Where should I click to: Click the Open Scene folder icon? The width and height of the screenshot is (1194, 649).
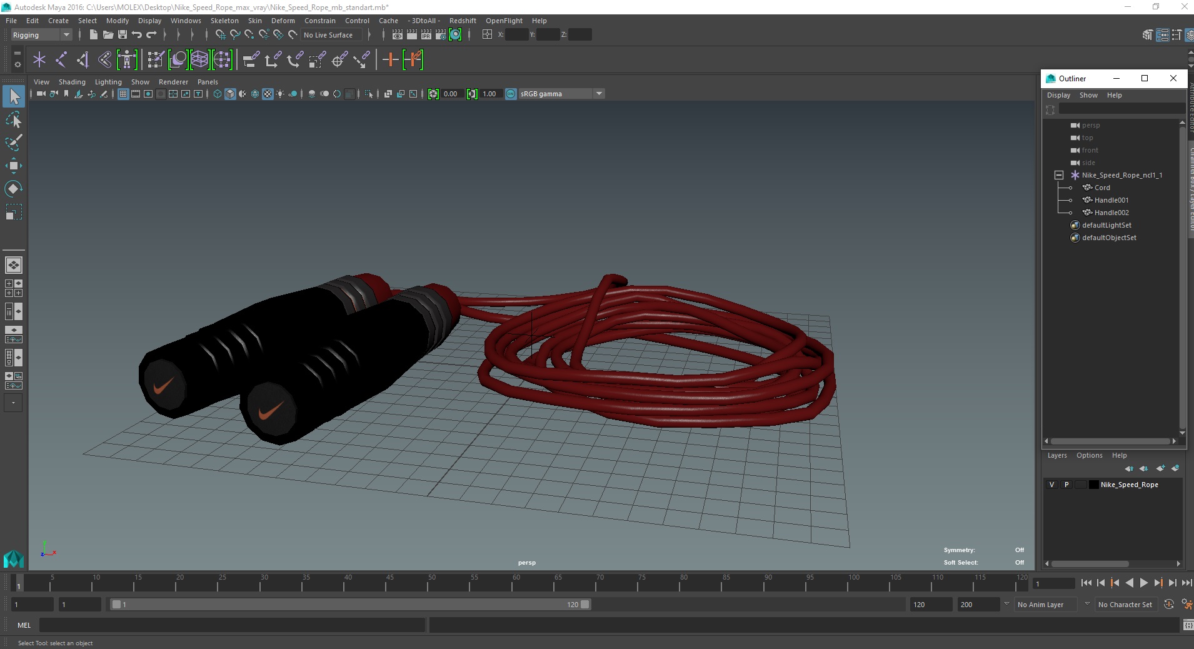pyautogui.click(x=108, y=35)
